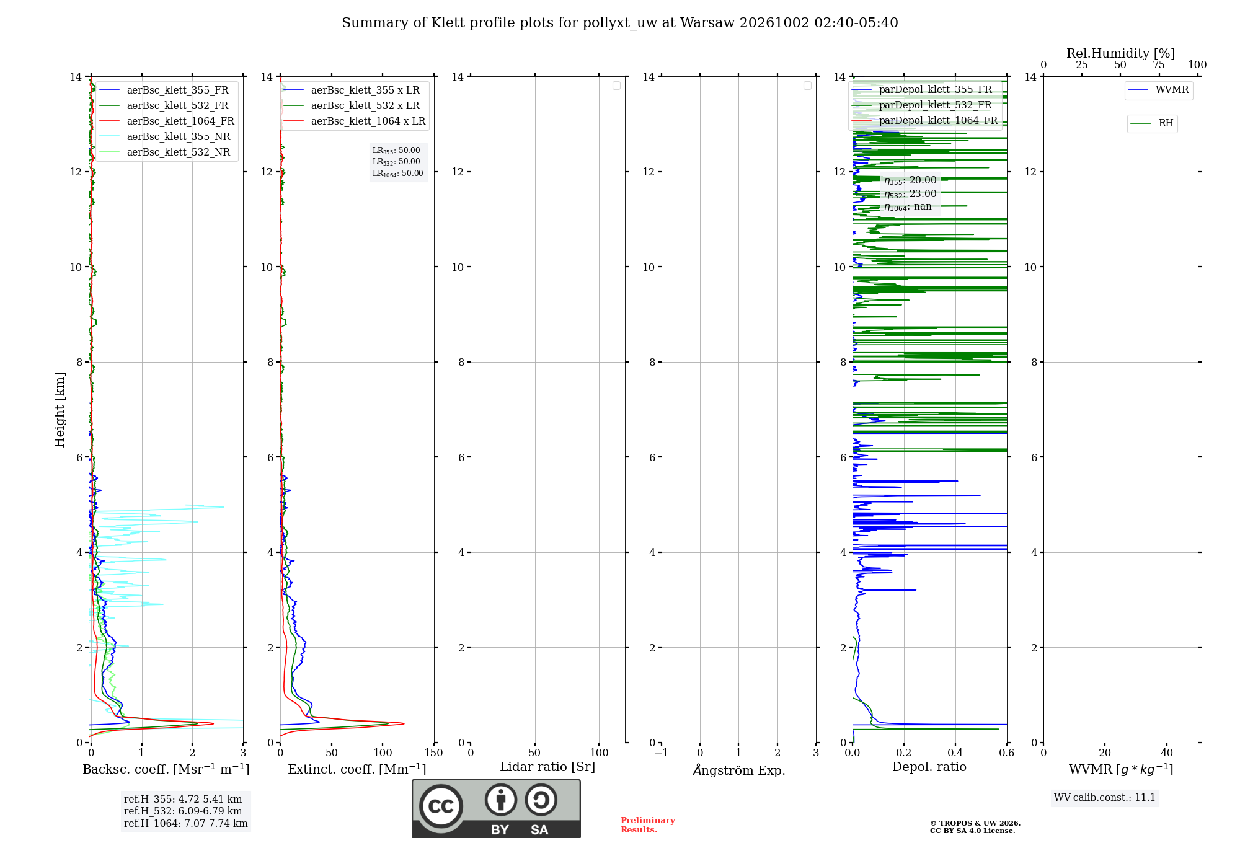Select legend entry aerBsc_klett_1064_FR
Image resolution: width=1240 pixels, height=843 pixels.
[167, 121]
